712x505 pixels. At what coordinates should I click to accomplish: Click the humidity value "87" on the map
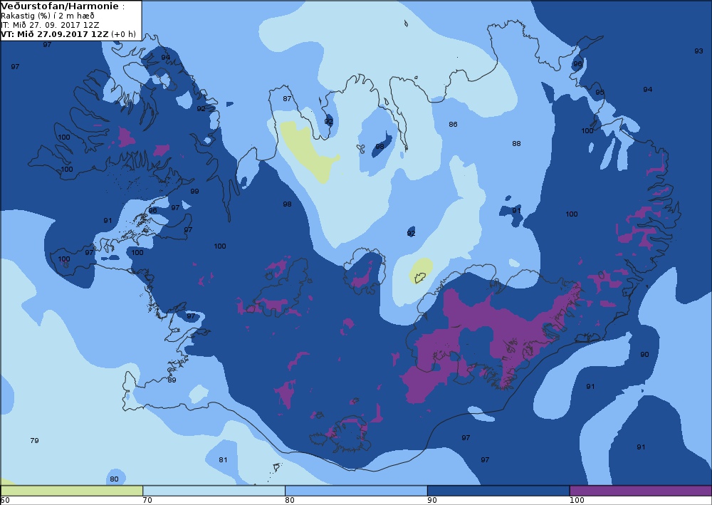[287, 98]
